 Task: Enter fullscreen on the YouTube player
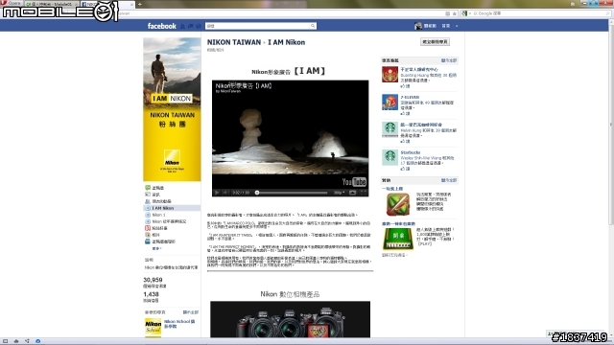tap(363, 193)
